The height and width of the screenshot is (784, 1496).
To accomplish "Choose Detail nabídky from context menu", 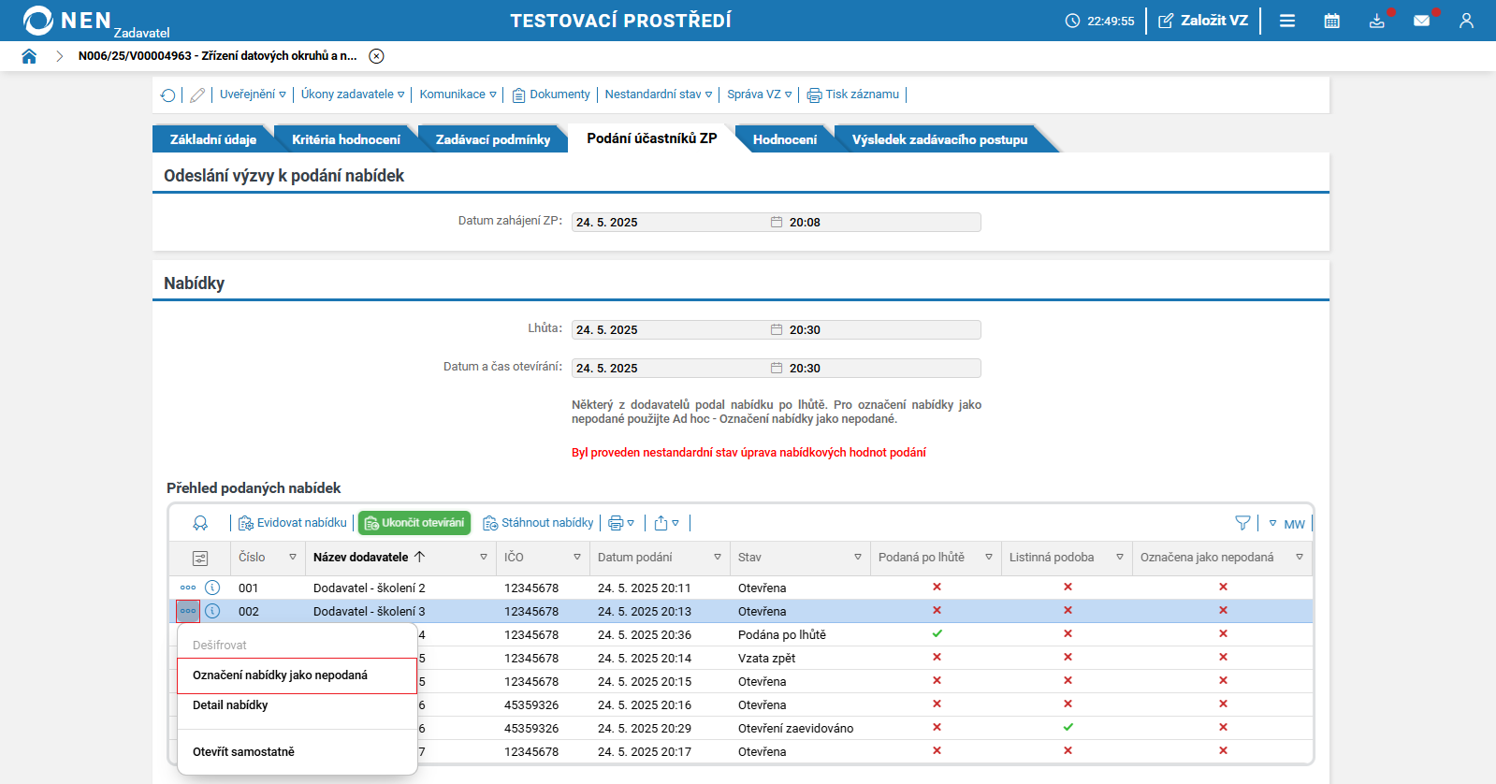I will pos(230,705).
